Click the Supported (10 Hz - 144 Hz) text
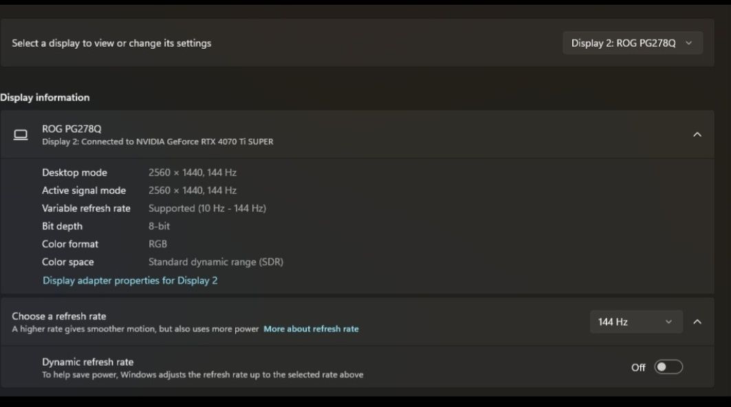The width and height of the screenshot is (731, 407). (x=207, y=208)
